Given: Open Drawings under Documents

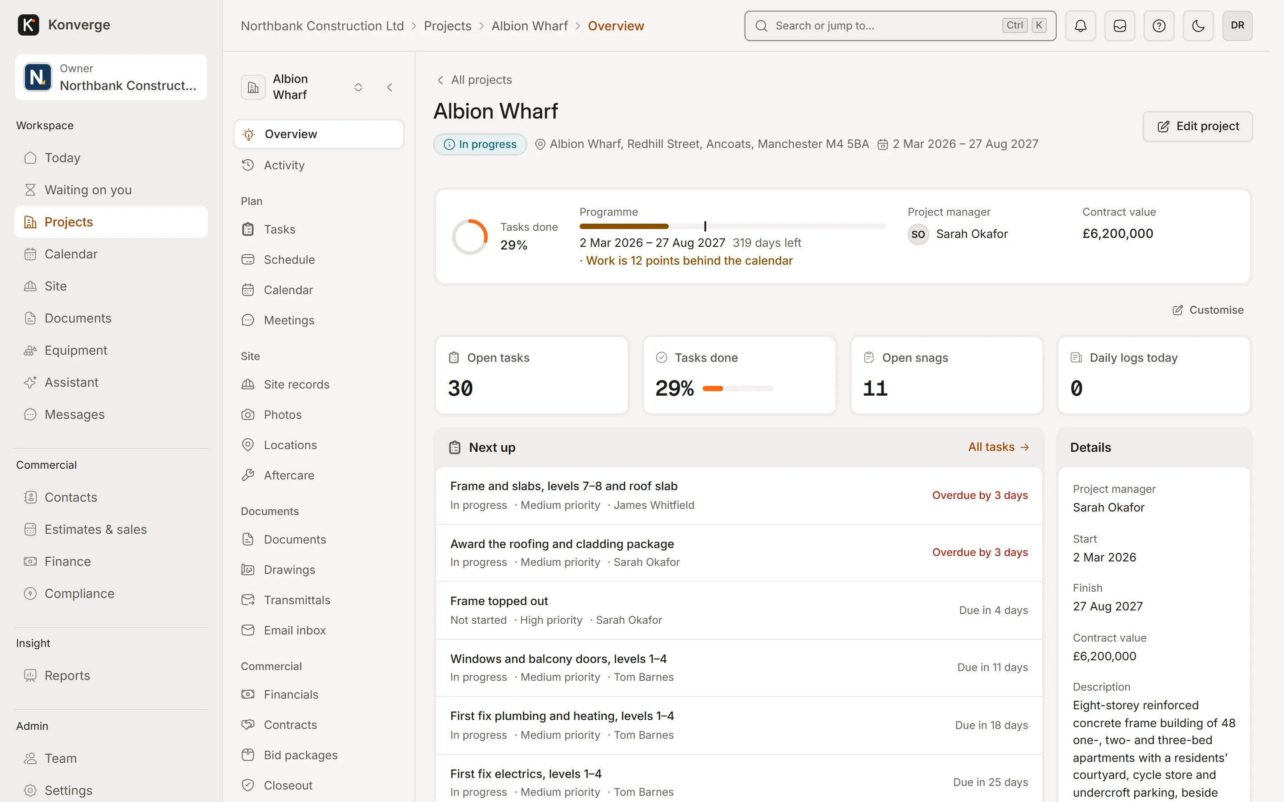Looking at the screenshot, I should (318, 569).
